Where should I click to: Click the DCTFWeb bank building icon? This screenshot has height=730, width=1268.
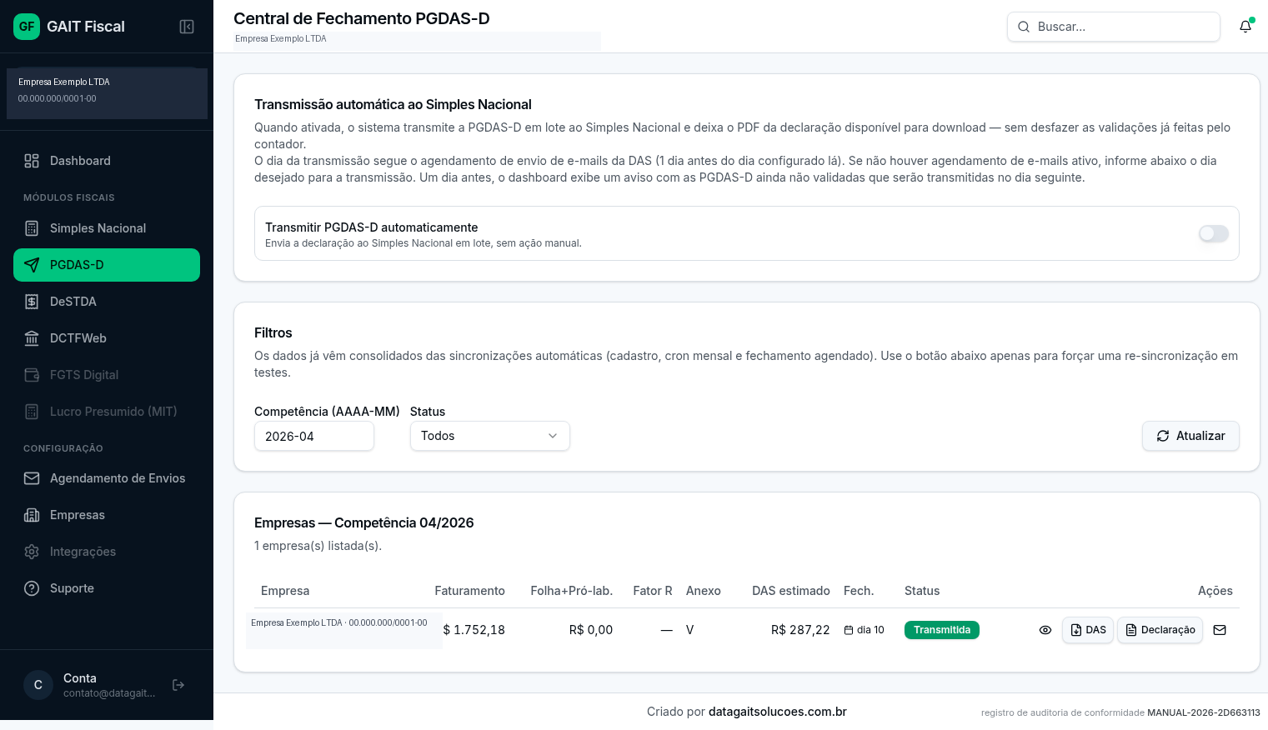32,338
